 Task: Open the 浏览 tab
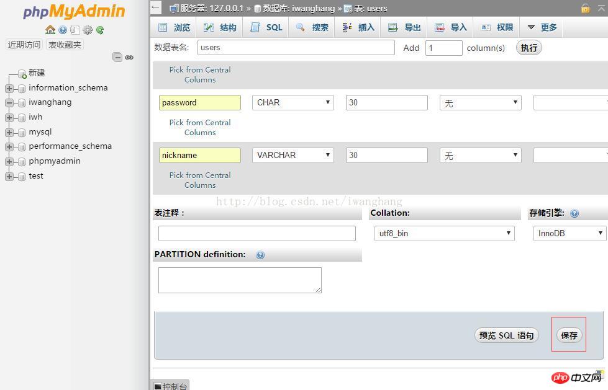[x=174, y=27]
